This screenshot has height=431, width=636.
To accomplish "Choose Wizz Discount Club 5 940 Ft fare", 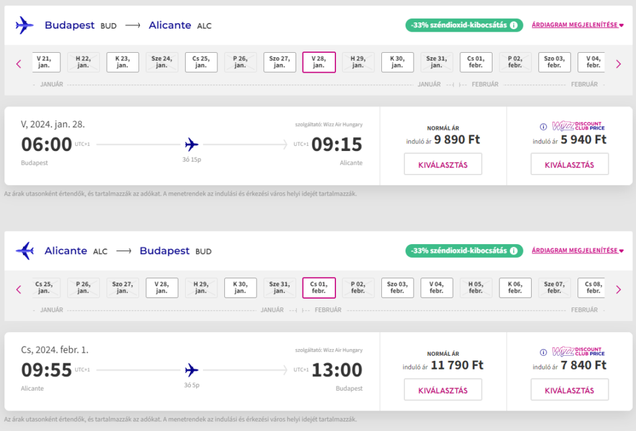I will click(569, 165).
